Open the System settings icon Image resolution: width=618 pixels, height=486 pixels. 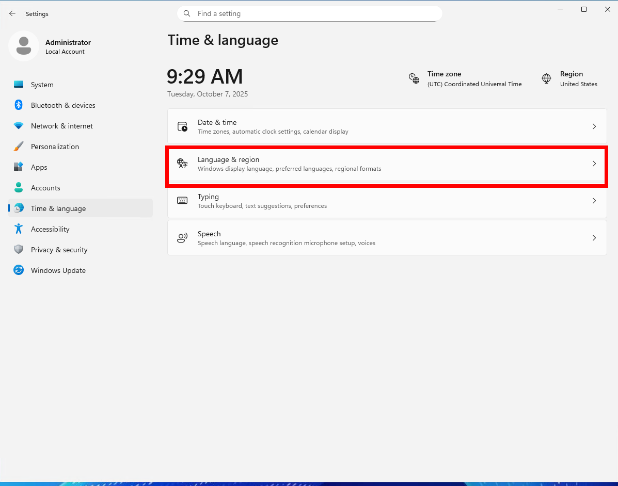[19, 84]
